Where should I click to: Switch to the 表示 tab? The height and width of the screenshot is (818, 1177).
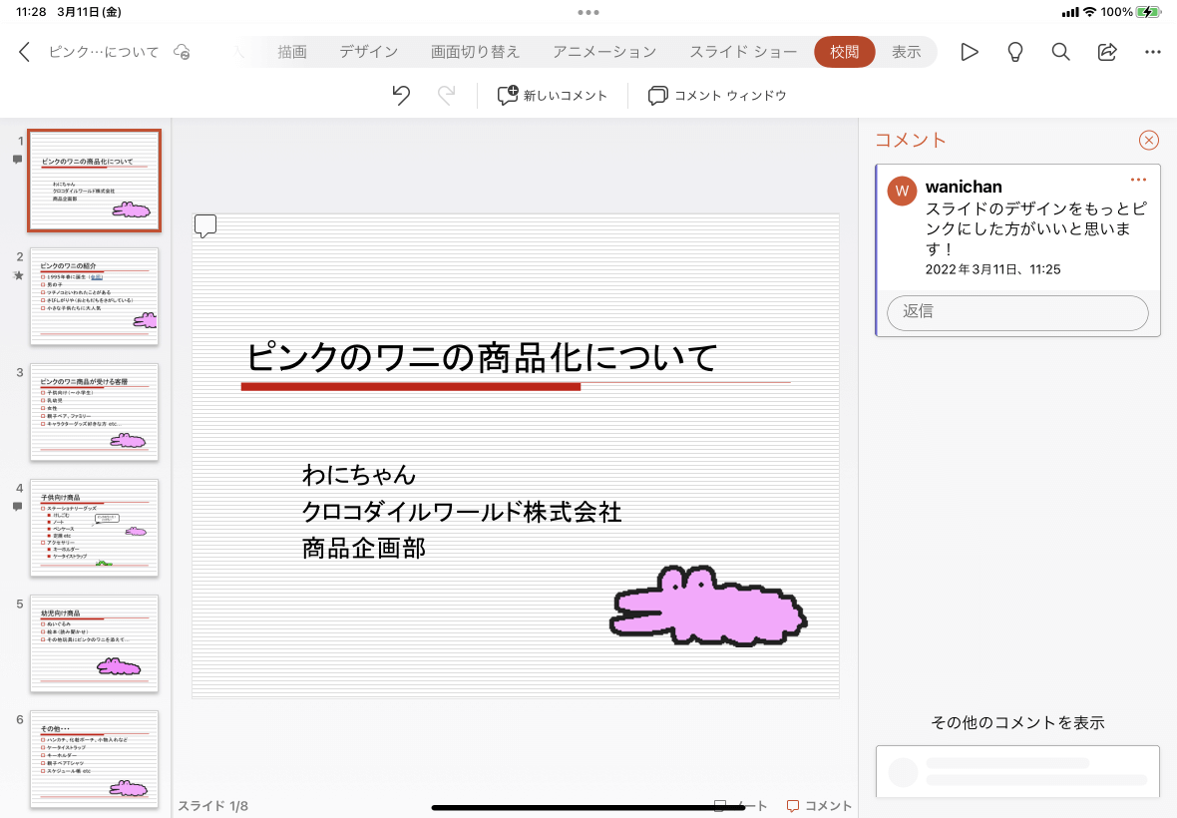coord(906,52)
